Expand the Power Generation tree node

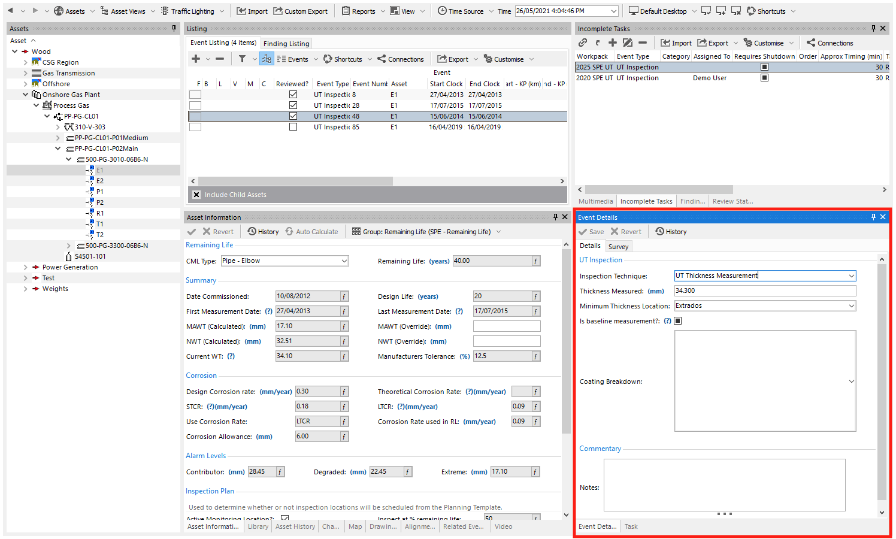(x=25, y=267)
